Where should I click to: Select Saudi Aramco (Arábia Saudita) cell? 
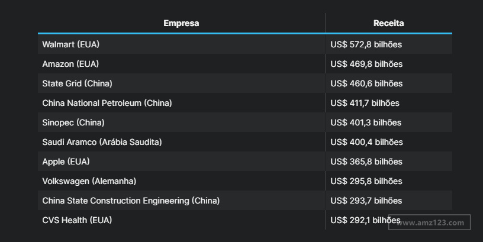point(102,142)
